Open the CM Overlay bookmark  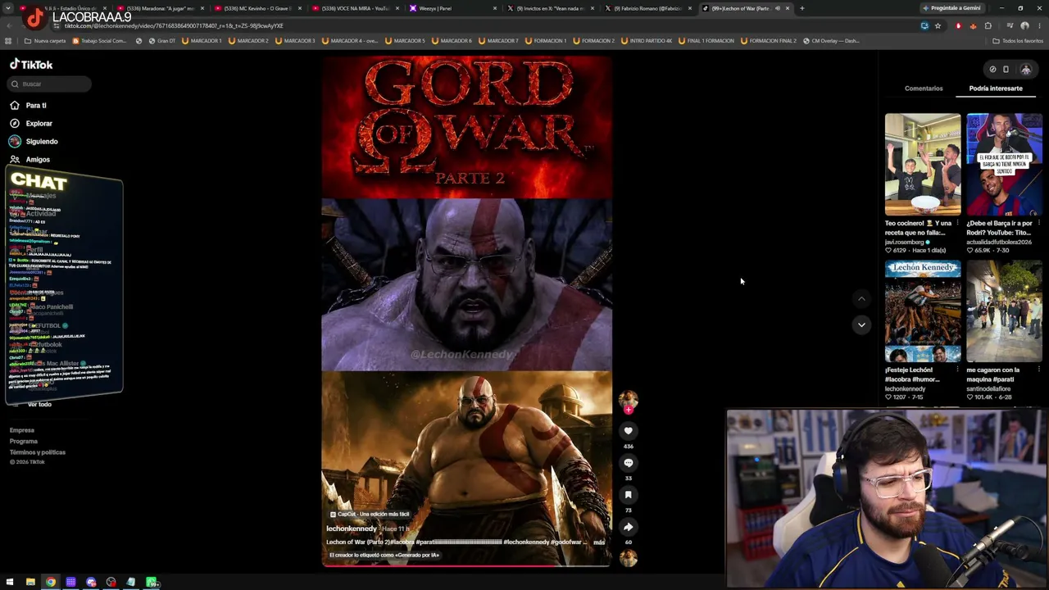click(x=831, y=40)
